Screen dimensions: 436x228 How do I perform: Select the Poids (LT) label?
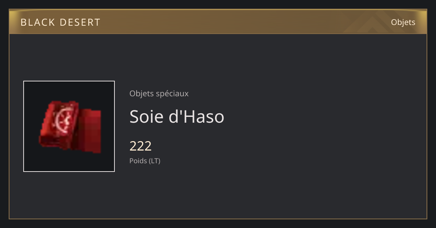pos(145,161)
